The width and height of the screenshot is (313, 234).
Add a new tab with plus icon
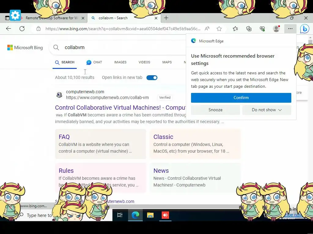pos(166,18)
